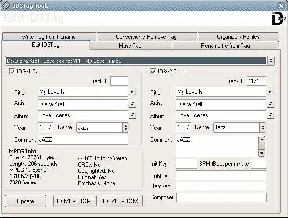Click the ID3v2 logo icon in header
The height and width of the screenshot is (218, 288).
[x=279, y=18]
